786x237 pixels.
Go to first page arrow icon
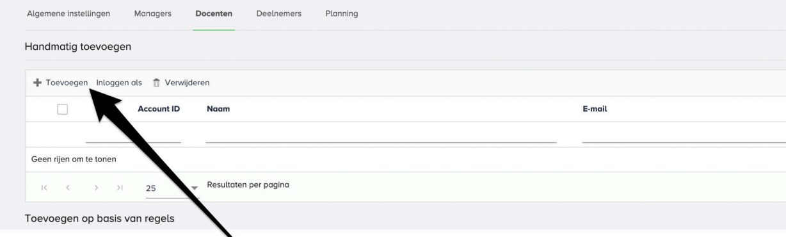click(44, 188)
